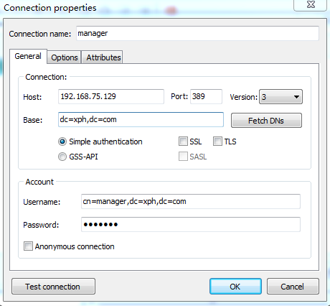Click the Fetch DNs button
Screen dimensions: 330x306
266,121
